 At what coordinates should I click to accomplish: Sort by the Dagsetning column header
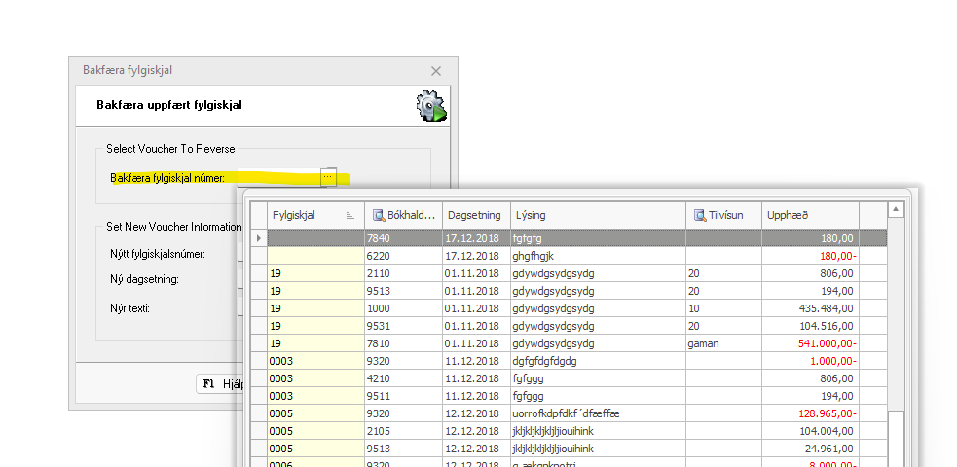click(x=474, y=215)
